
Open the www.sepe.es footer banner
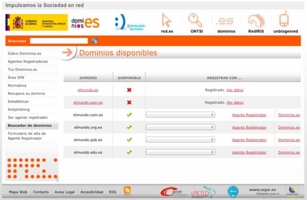(x=264, y=191)
